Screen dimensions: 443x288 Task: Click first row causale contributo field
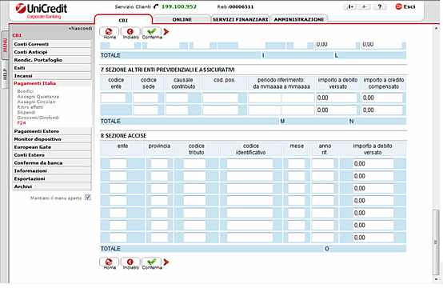click(177, 98)
